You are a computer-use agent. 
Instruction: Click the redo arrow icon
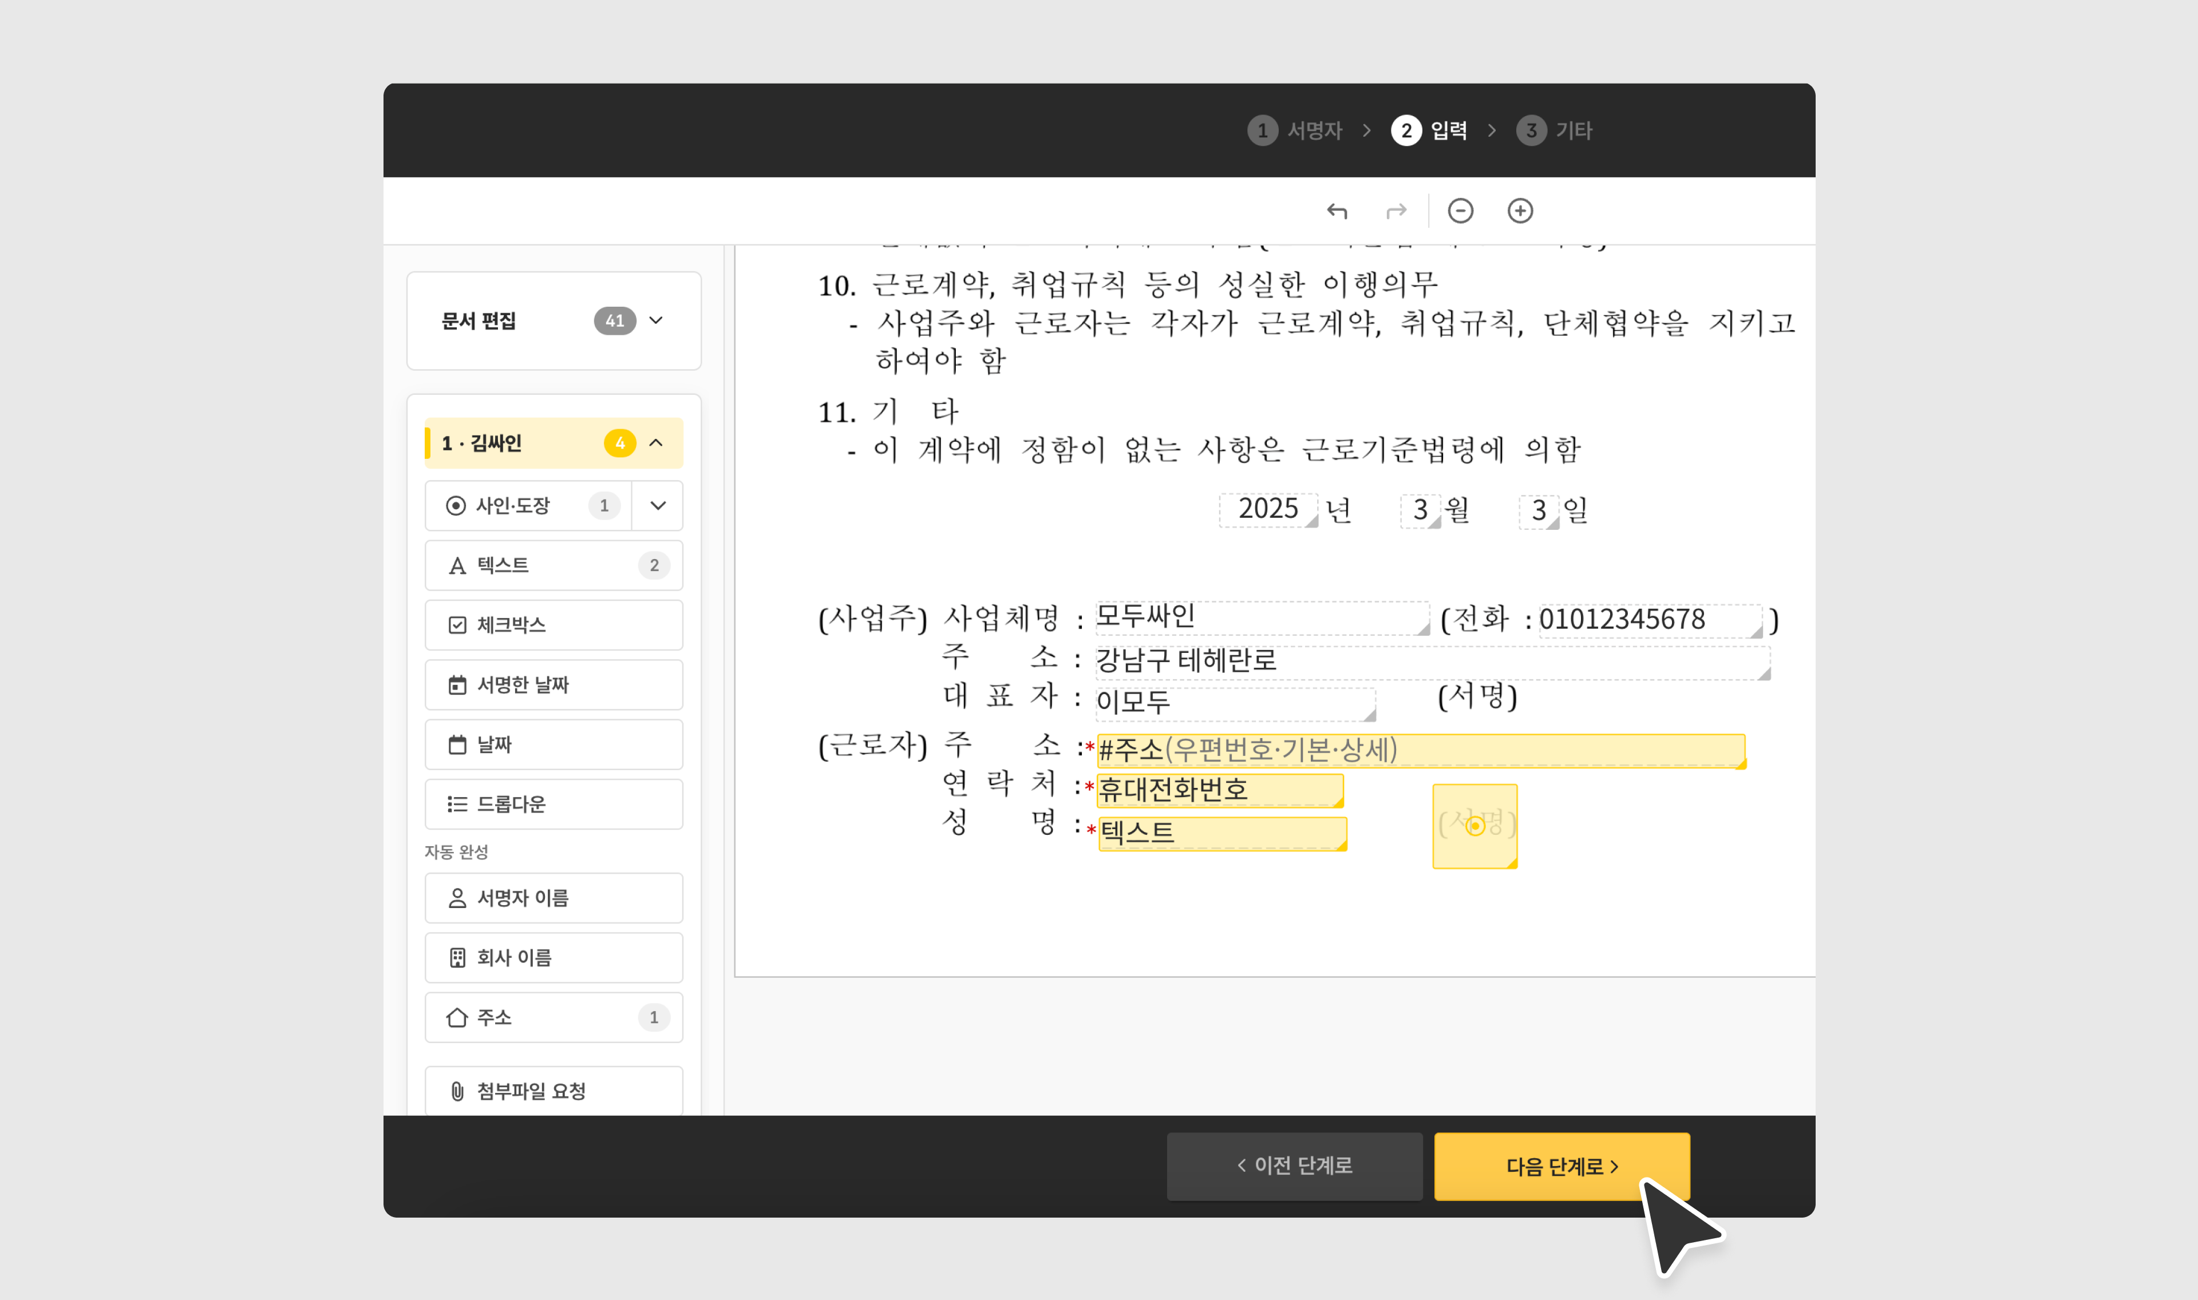[1397, 211]
